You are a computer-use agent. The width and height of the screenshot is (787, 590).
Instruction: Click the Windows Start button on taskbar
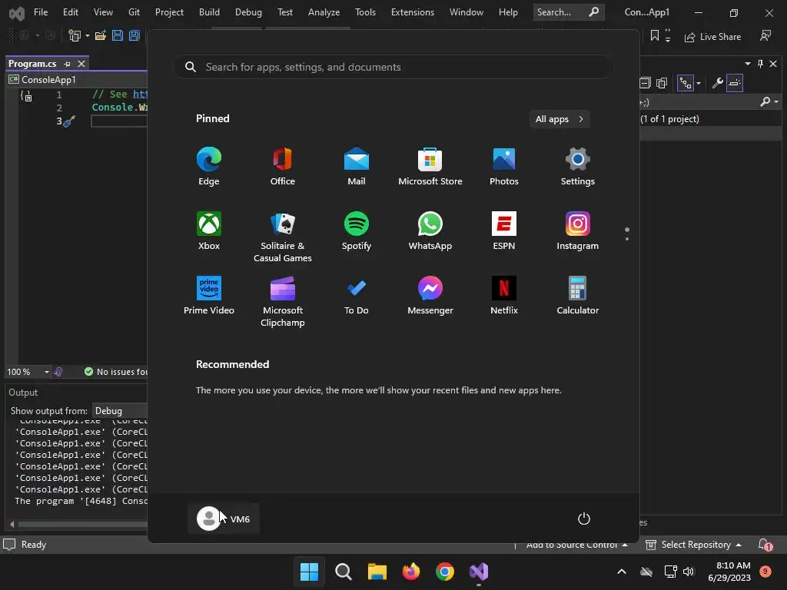pos(309,572)
